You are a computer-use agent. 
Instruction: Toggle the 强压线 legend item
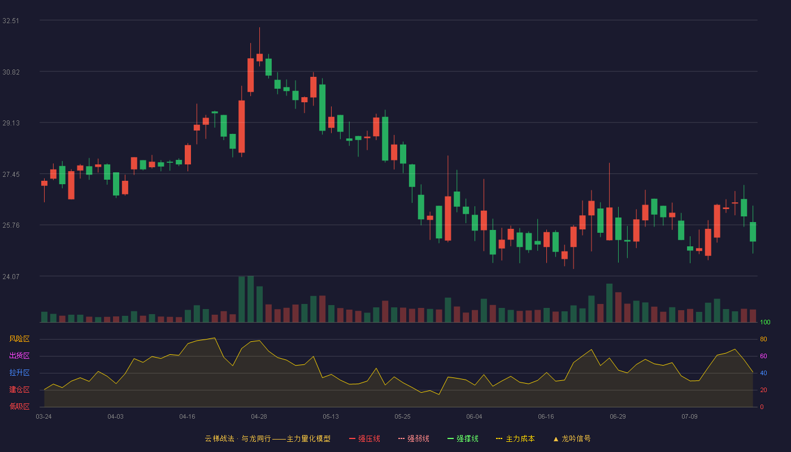click(364, 438)
